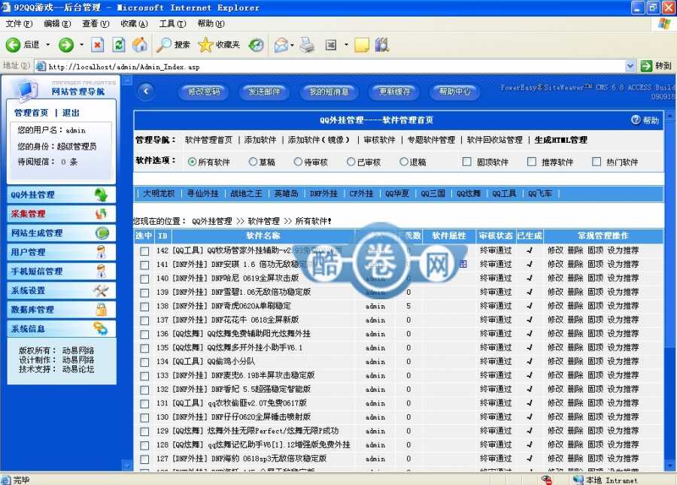This screenshot has height=485, width=677.
Task: Click person icon beside 用户管理
Action: pyautogui.click(x=101, y=252)
